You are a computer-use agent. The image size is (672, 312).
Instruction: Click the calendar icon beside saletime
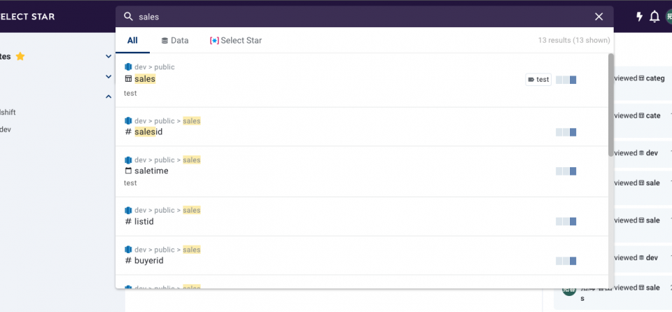pyautogui.click(x=128, y=171)
